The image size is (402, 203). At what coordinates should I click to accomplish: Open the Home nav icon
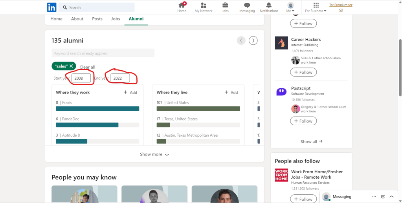coord(182,5)
